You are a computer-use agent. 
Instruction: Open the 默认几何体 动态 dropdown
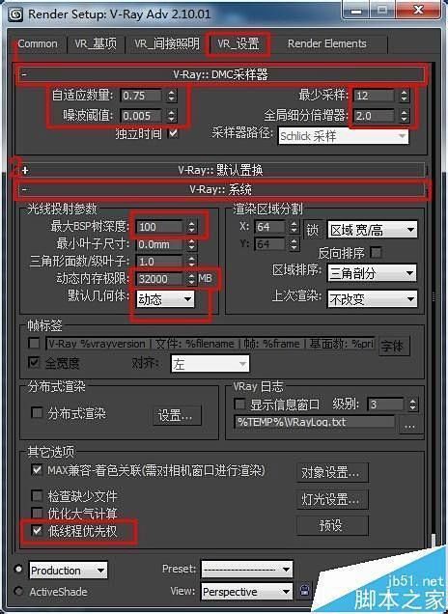click(x=165, y=299)
